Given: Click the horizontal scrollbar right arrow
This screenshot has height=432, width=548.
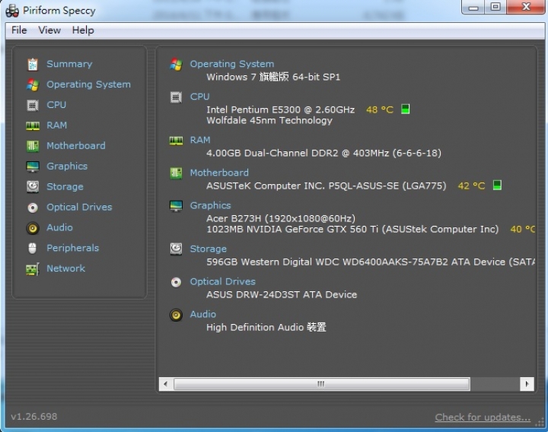Looking at the screenshot, I should point(527,384).
